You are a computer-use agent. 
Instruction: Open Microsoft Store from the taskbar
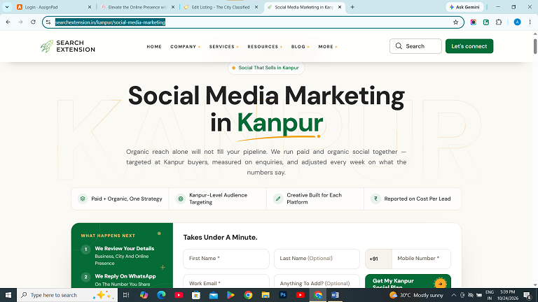click(196, 295)
